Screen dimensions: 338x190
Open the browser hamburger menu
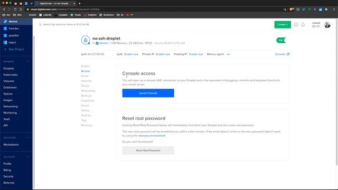[x=334, y=9]
